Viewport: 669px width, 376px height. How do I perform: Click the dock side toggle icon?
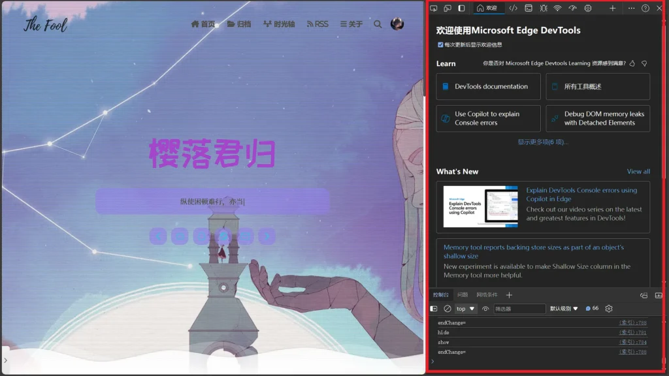coord(461,8)
